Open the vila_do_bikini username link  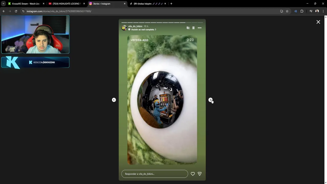click(135, 26)
